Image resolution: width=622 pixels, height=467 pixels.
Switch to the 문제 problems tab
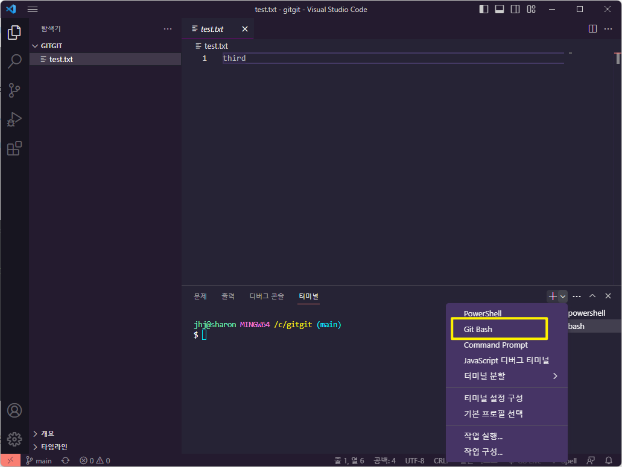pos(200,296)
